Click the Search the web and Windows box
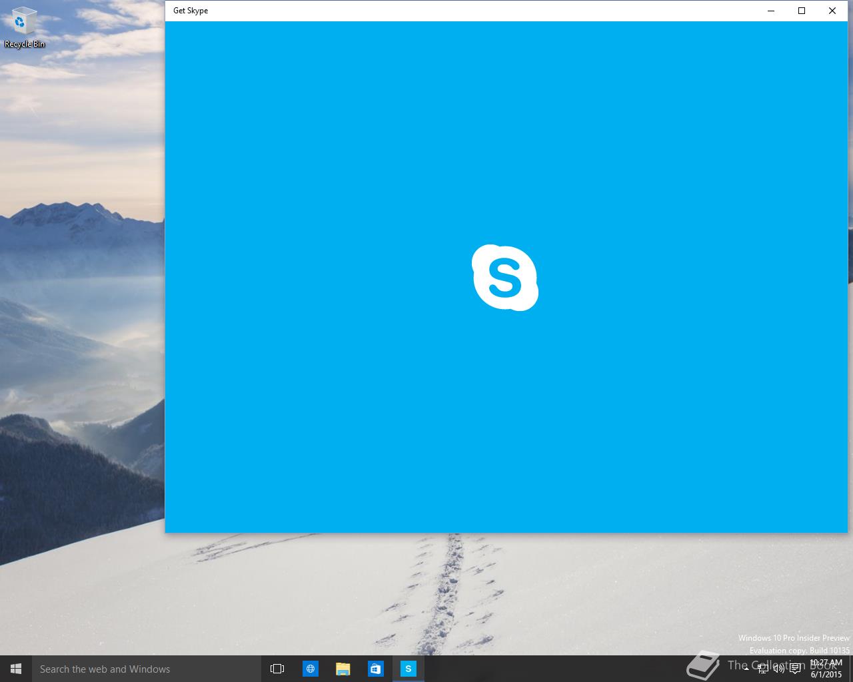853x682 pixels. pos(145,669)
